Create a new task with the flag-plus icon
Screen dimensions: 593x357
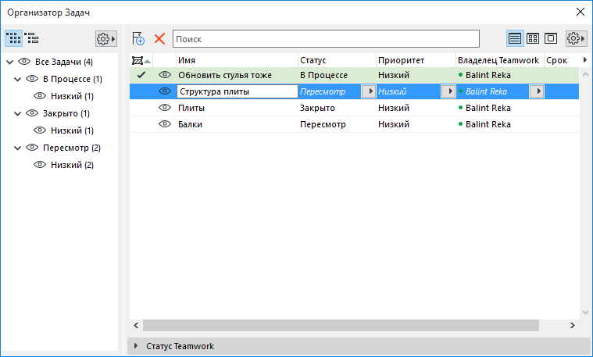coord(138,38)
